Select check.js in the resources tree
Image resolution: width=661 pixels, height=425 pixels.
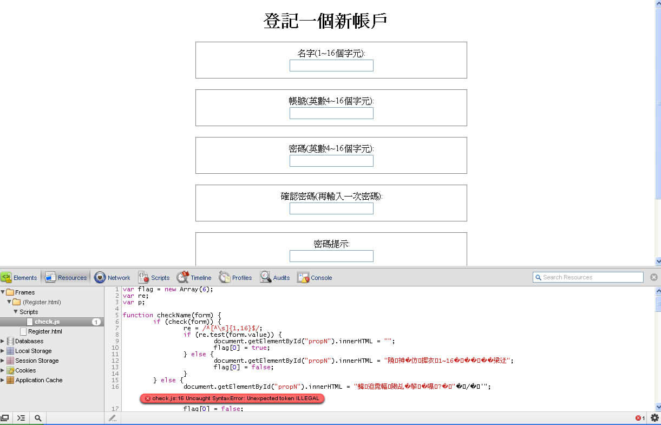click(x=52, y=322)
